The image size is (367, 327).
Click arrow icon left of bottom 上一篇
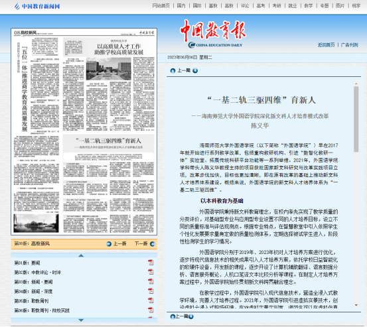(173, 316)
